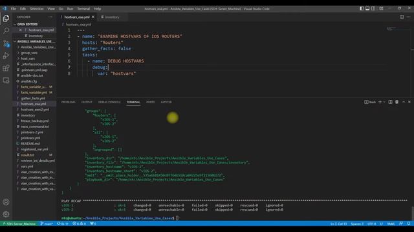
Task: Click Explorer panel more actions ellipsis
Action: point(50,17)
